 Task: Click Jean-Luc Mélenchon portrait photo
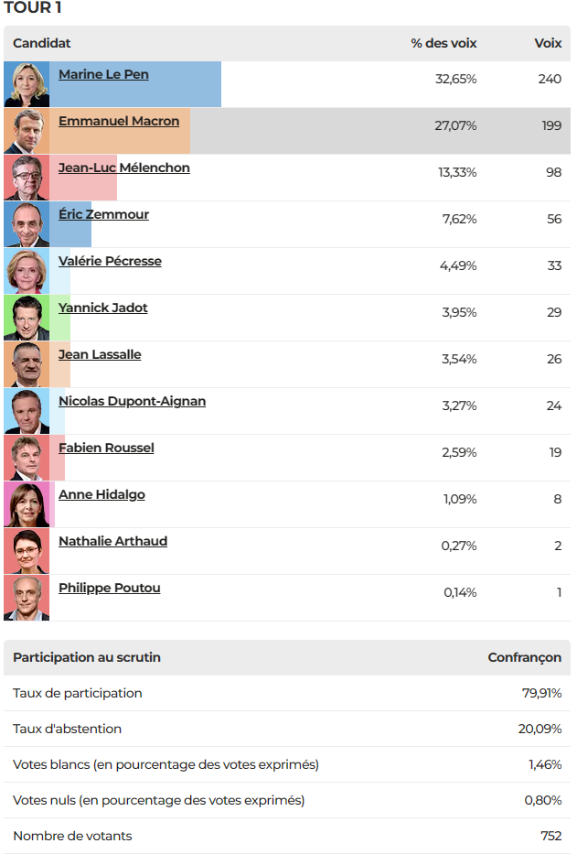(x=27, y=178)
